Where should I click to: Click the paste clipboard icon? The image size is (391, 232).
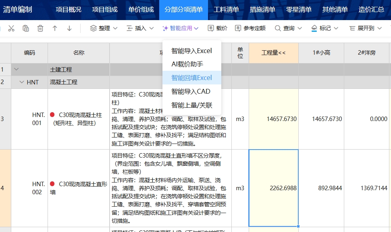point(26,29)
